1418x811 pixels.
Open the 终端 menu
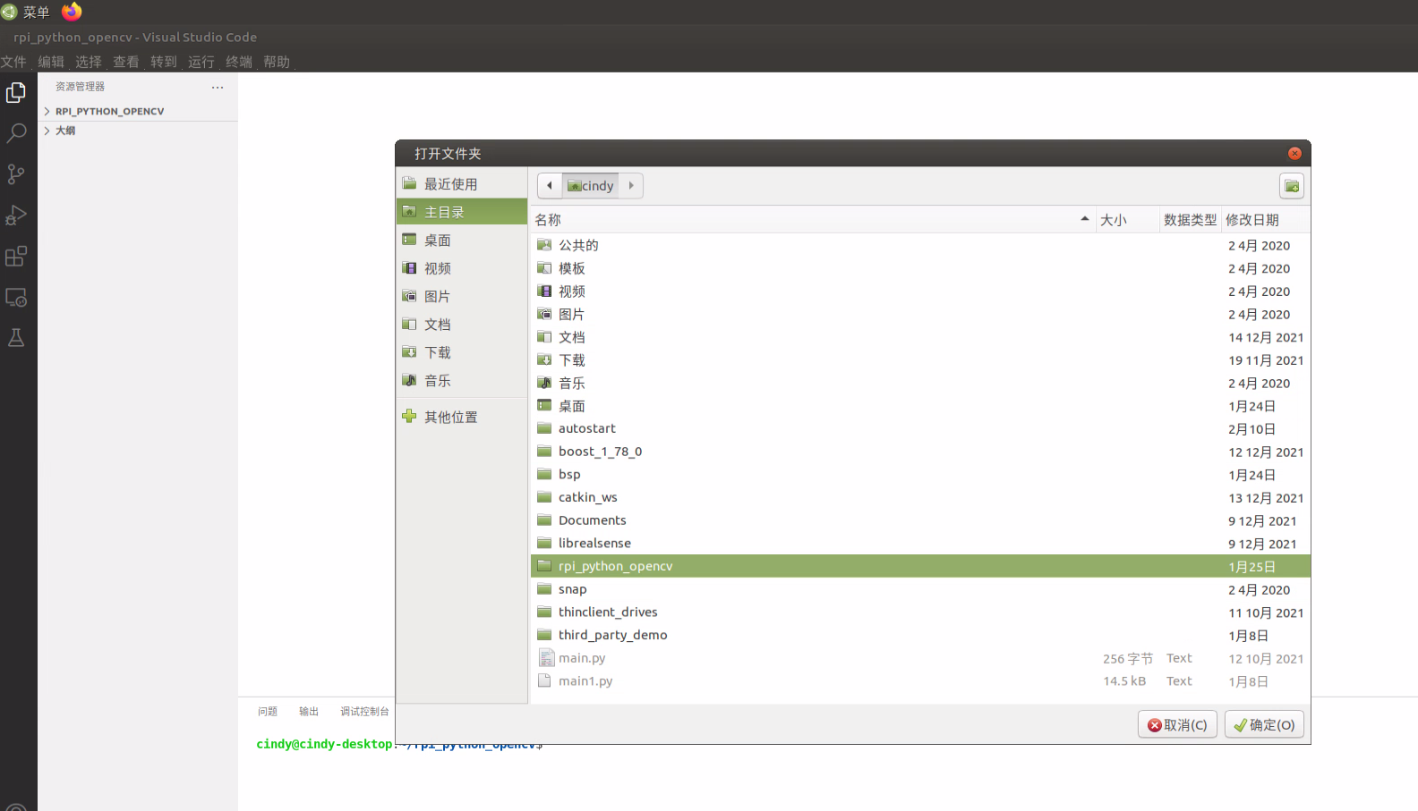click(x=239, y=62)
